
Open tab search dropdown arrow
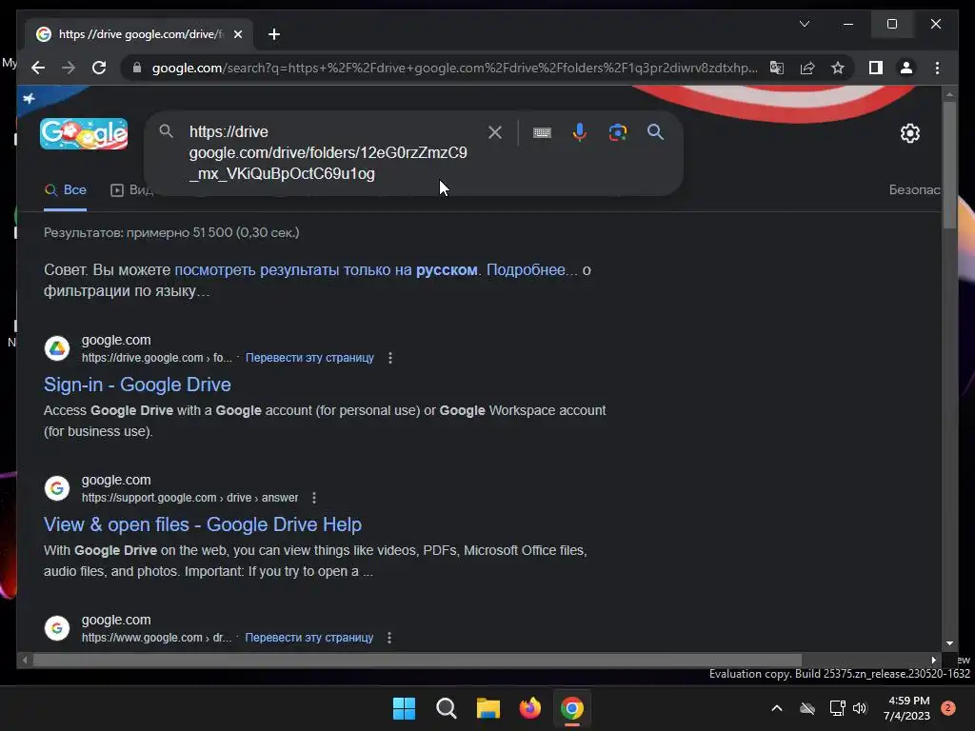pos(804,24)
